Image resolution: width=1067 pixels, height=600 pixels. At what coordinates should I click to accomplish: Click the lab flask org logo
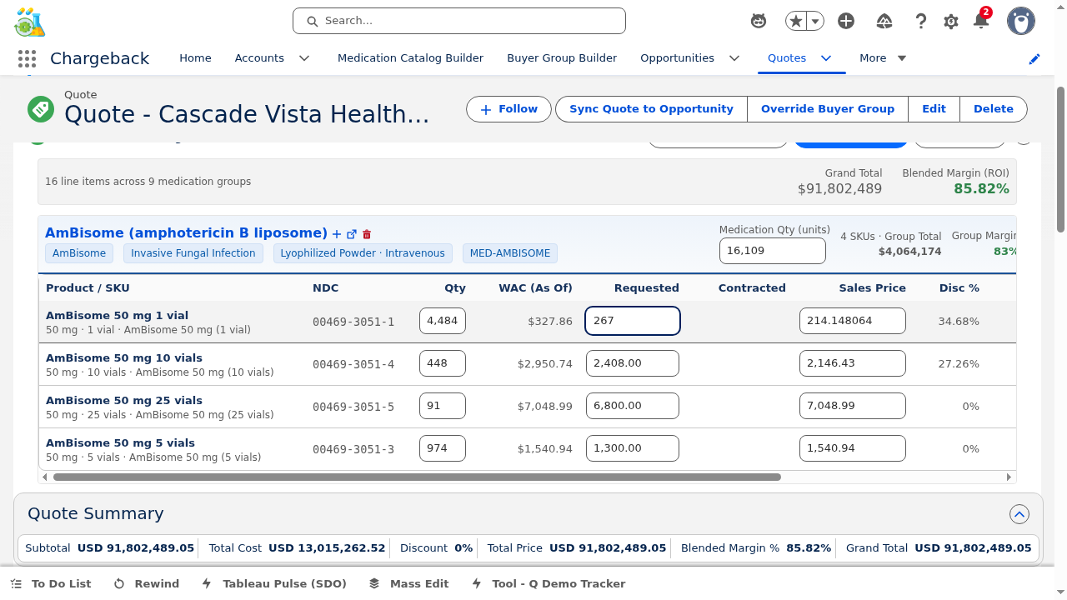point(30,22)
